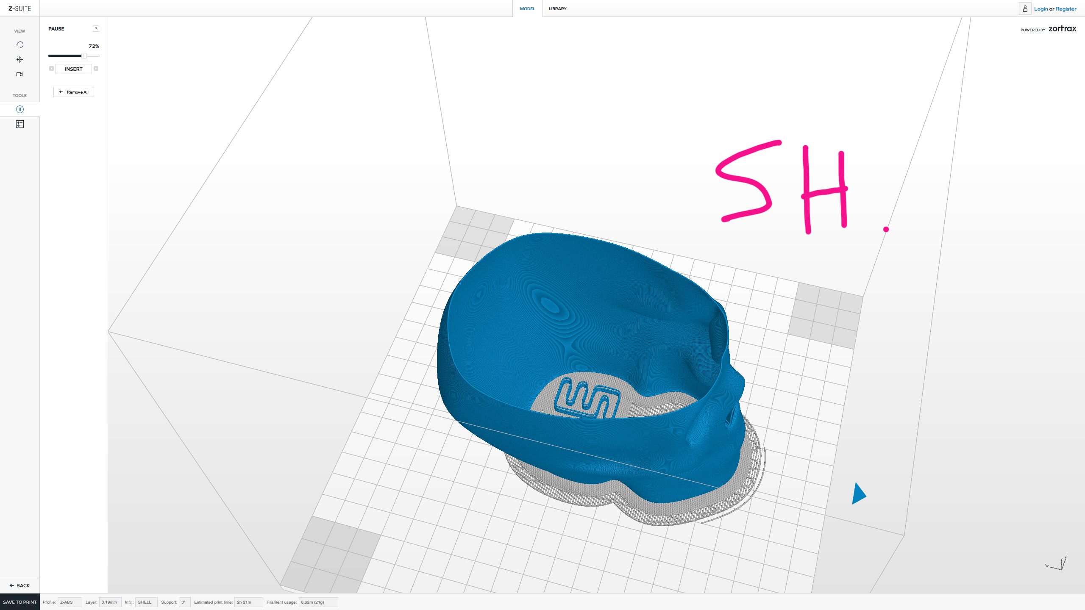Click the pause height slider handle
The height and width of the screenshot is (610, 1085).
pyautogui.click(x=84, y=56)
